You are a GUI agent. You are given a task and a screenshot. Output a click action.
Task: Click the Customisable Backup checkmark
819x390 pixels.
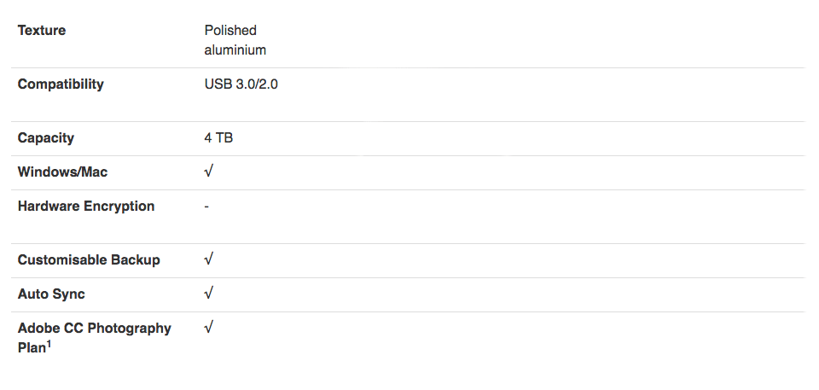pos(208,259)
